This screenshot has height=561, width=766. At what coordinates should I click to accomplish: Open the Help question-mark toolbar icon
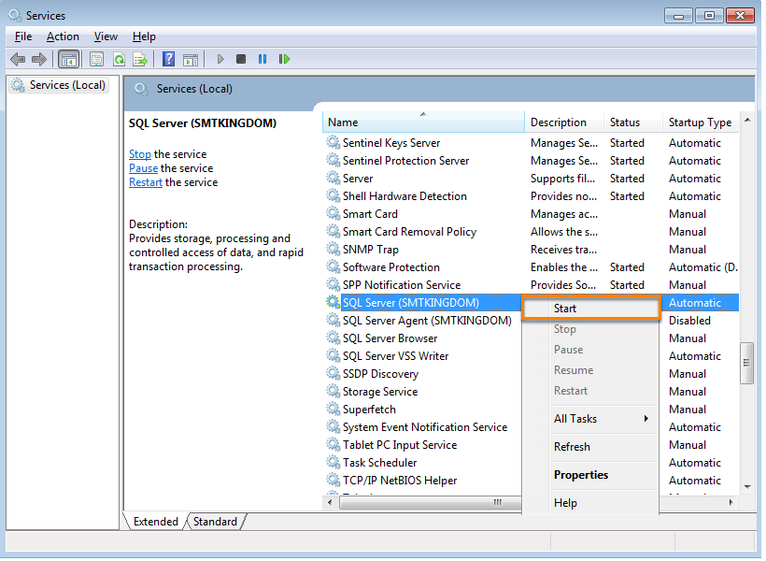(169, 60)
